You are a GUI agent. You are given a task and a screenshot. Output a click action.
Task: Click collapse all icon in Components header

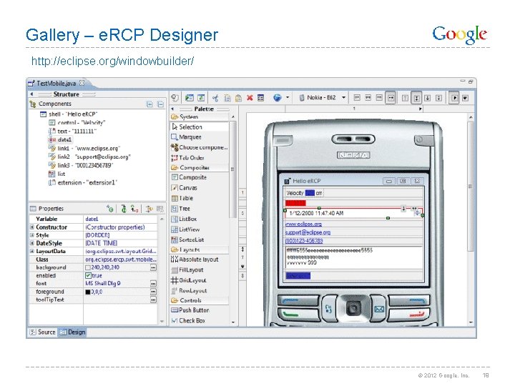pyautogui.click(x=160, y=104)
